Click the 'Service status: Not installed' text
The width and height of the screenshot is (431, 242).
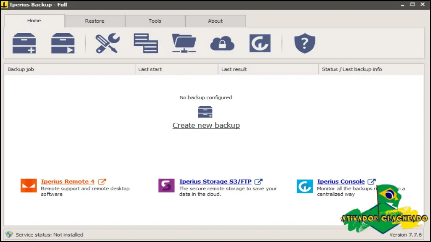[x=50, y=234]
